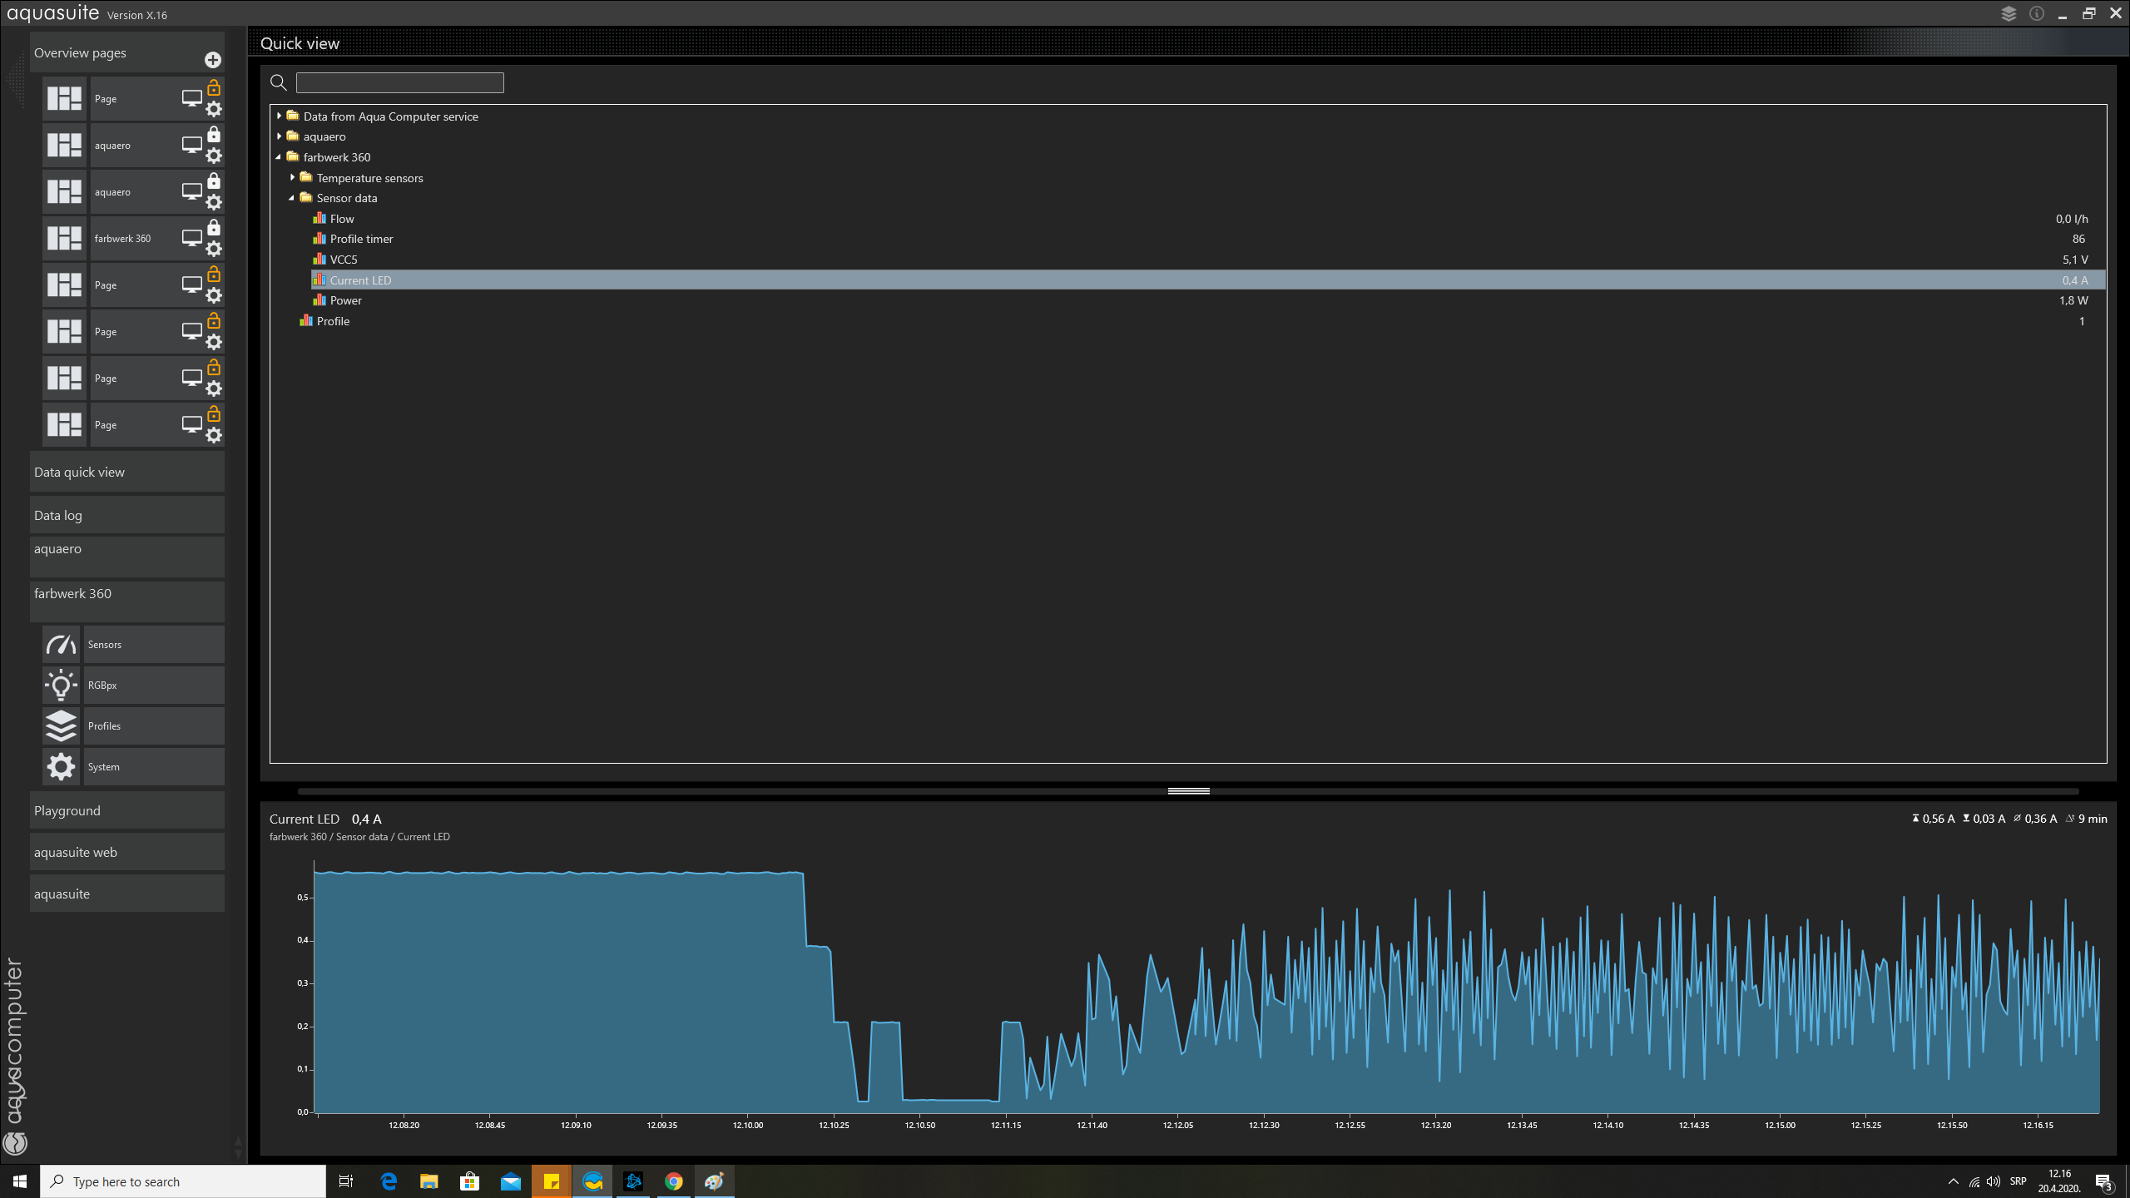Click the monitor icon on the farbwerk 360 page row
Viewport: 2130px width, 1198px height.
(191, 238)
